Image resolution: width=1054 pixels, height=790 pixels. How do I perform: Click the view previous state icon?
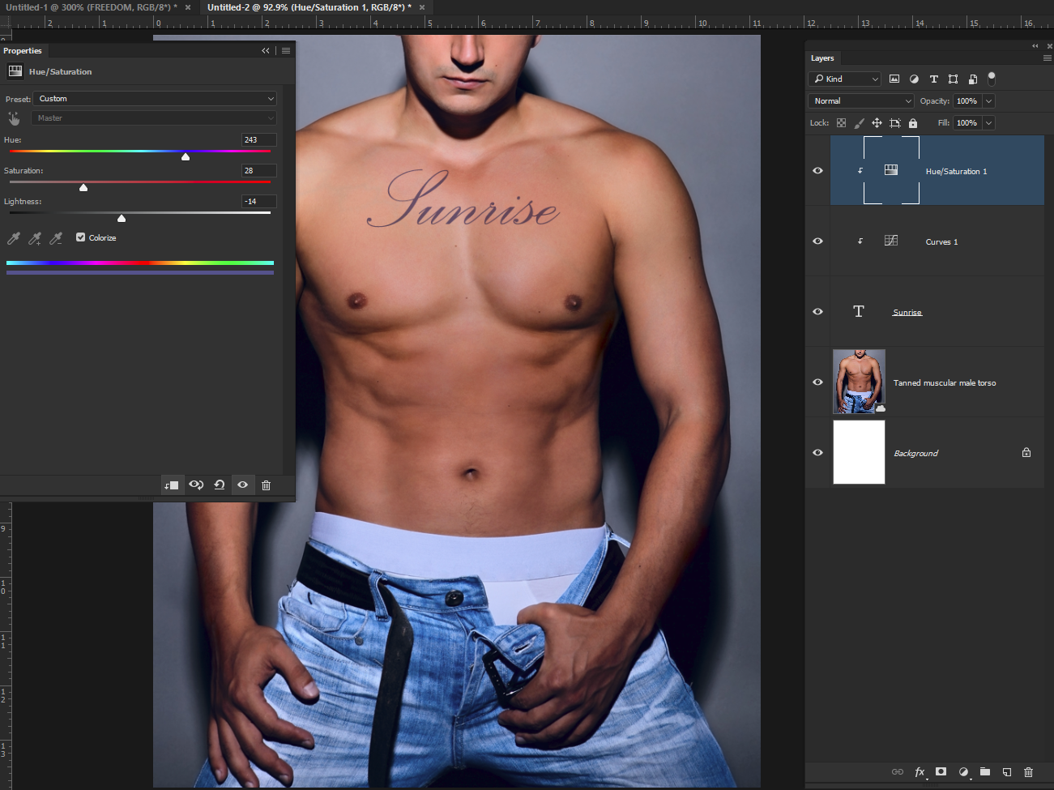point(196,485)
